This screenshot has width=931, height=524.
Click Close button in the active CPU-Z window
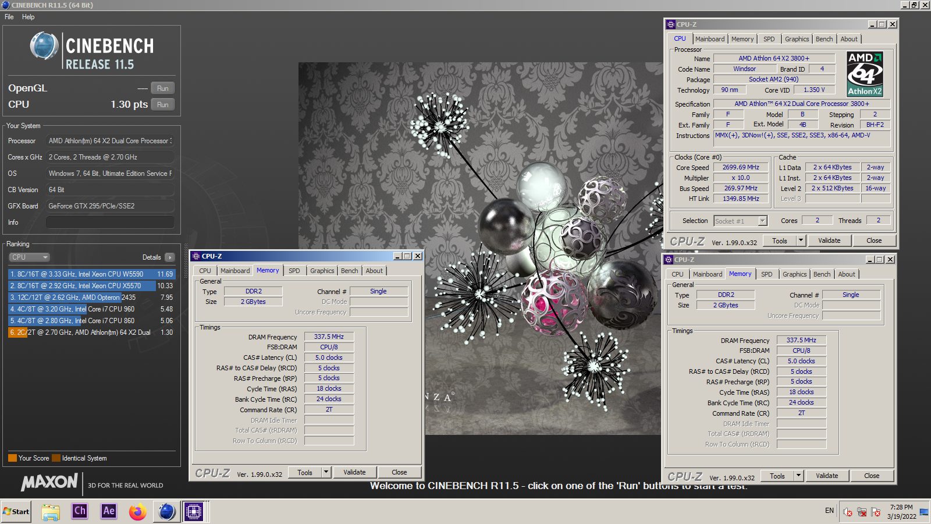click(399, 472)
